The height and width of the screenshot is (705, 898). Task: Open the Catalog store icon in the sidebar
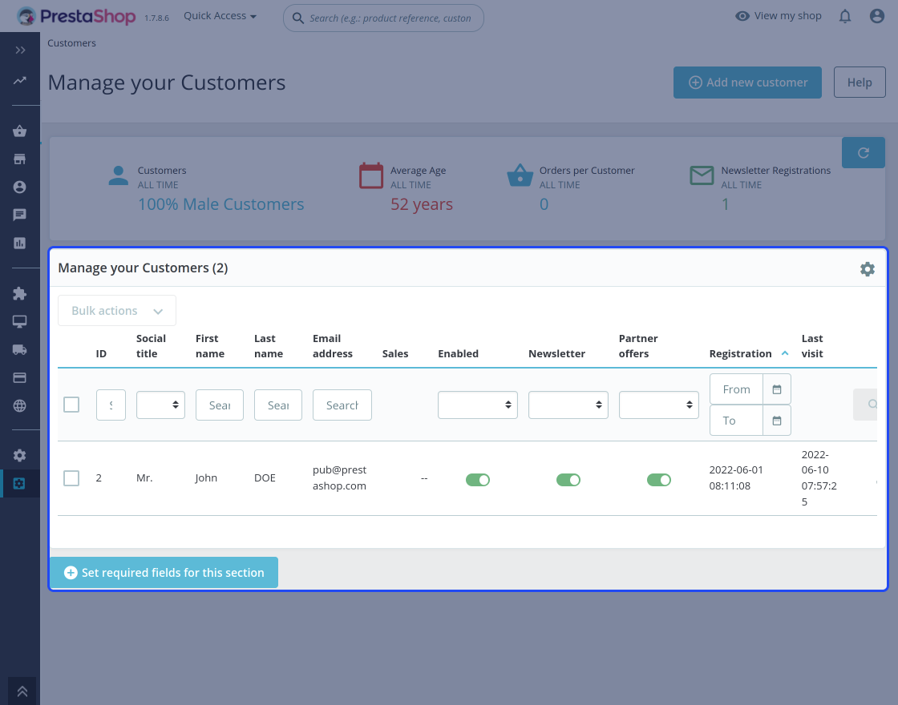coord(19,159)
